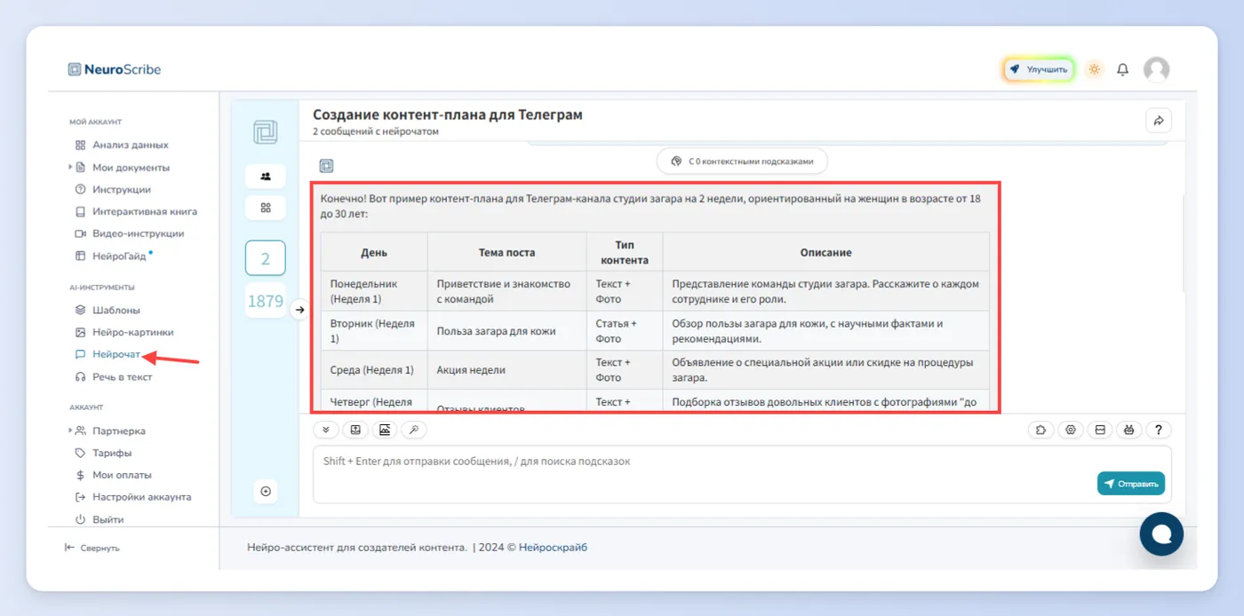
Task: Open Настройки аккаунта menu item
Action: click(142, 497)
